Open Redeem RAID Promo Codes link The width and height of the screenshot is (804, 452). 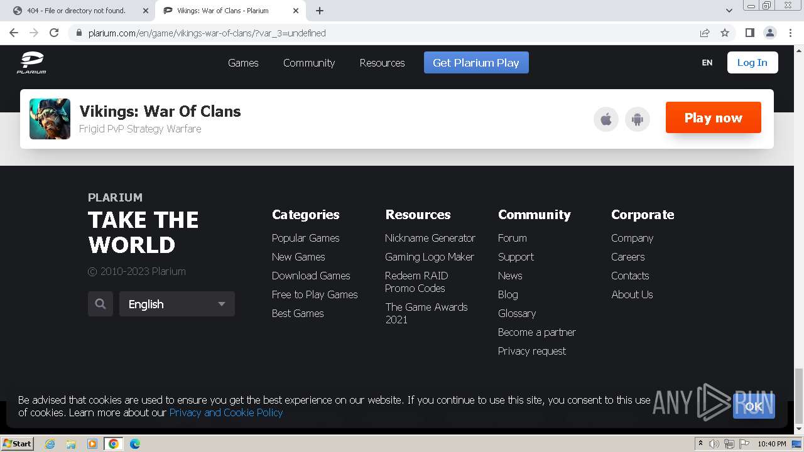pos(416,282)
